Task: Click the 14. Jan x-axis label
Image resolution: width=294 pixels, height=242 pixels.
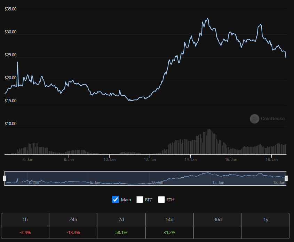Action: coord(190,160)
